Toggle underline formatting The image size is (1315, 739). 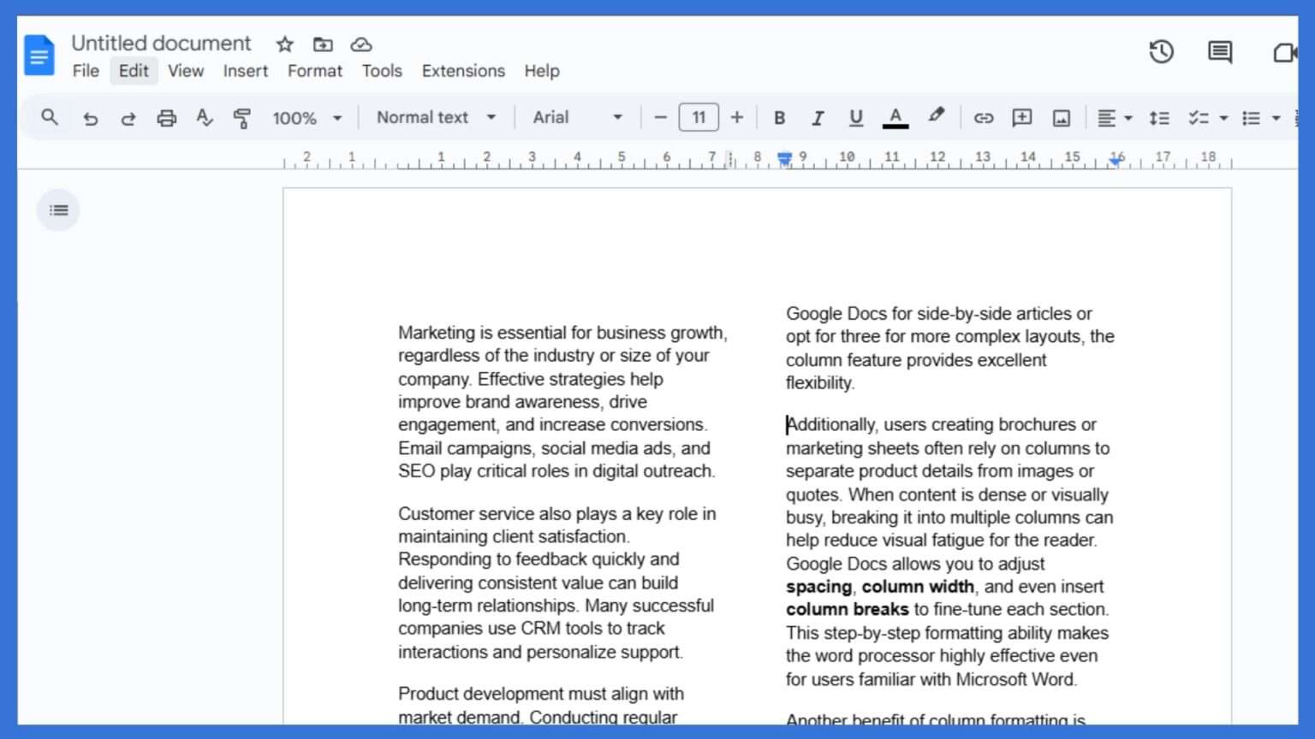(x=855, y=117)
